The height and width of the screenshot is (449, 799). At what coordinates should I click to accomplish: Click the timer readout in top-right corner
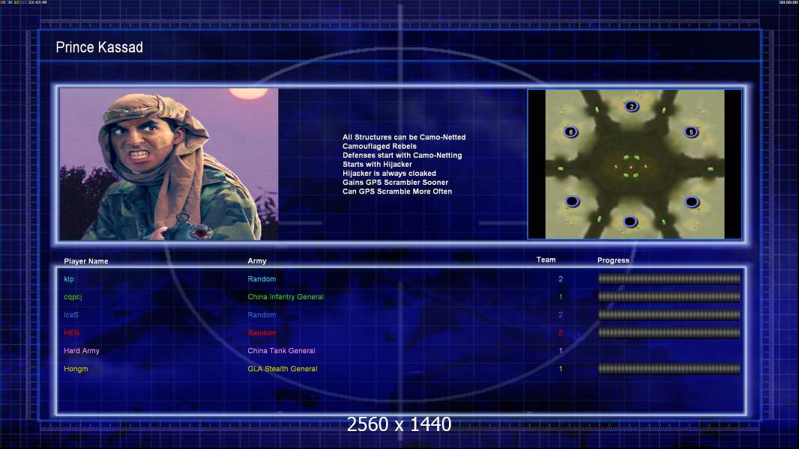[x=789, y=2]
